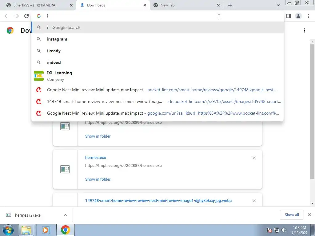
Task: Click the Google G icon in address bar
Action: (x=39, y=16)
